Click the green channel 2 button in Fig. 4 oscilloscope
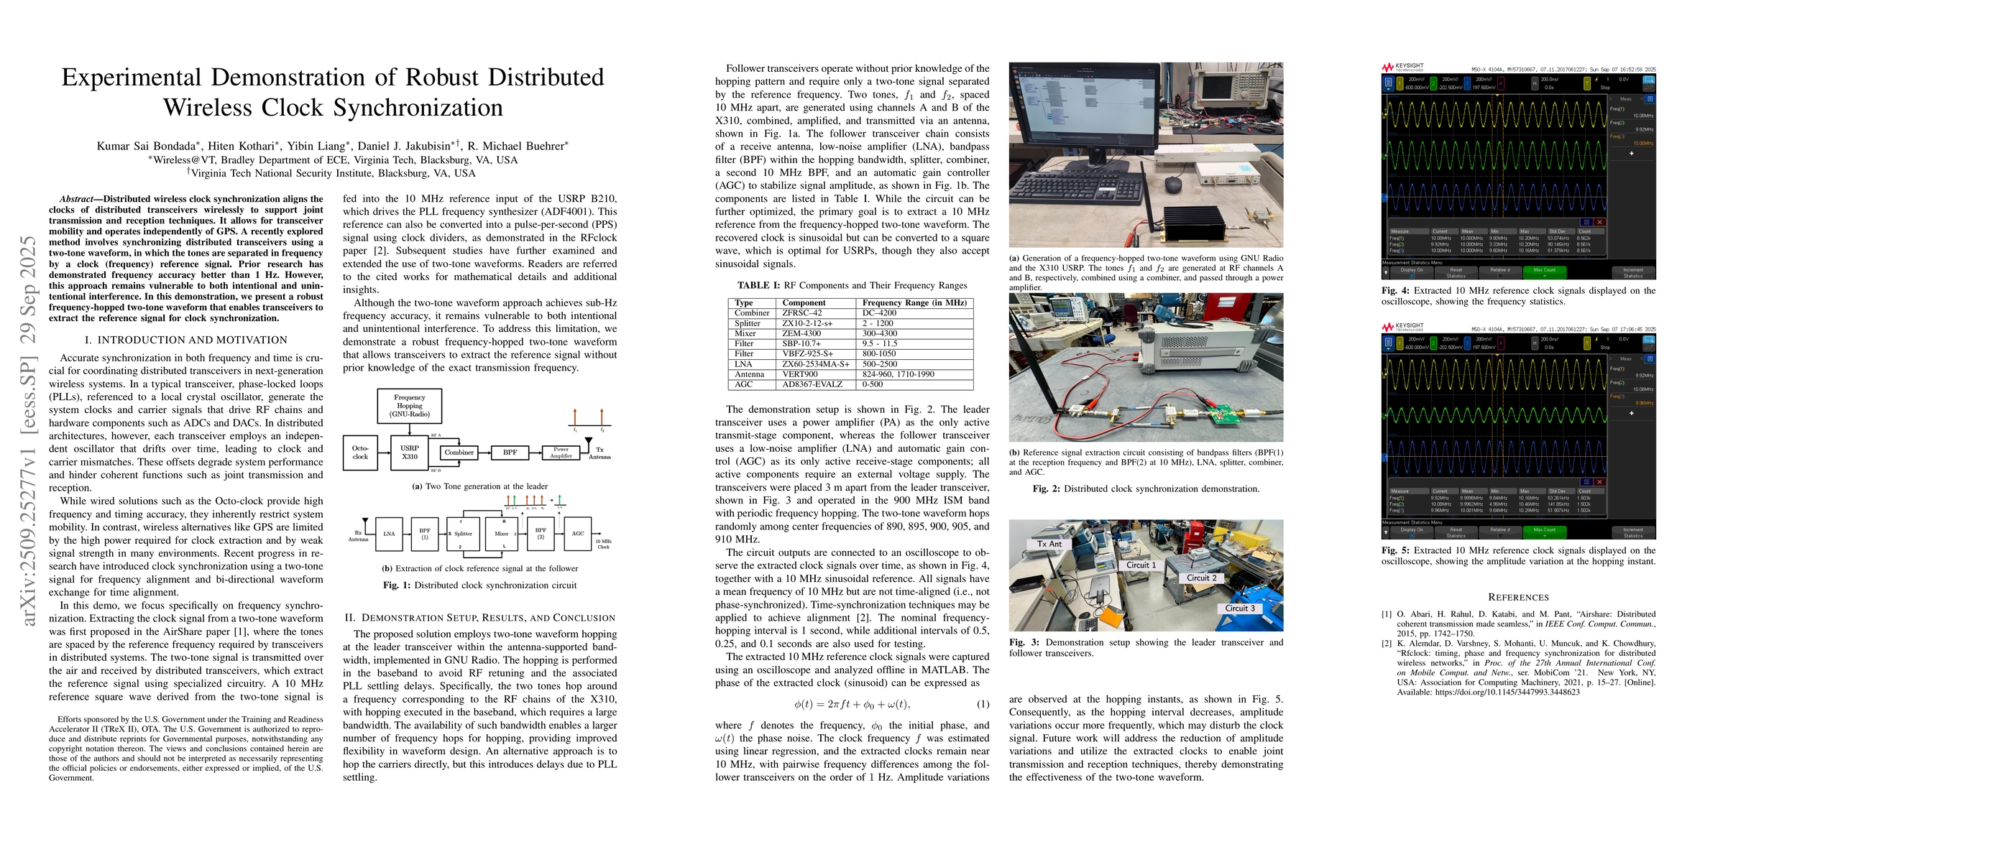The width and height of the screenshot is (1999, 862). 1434,84
